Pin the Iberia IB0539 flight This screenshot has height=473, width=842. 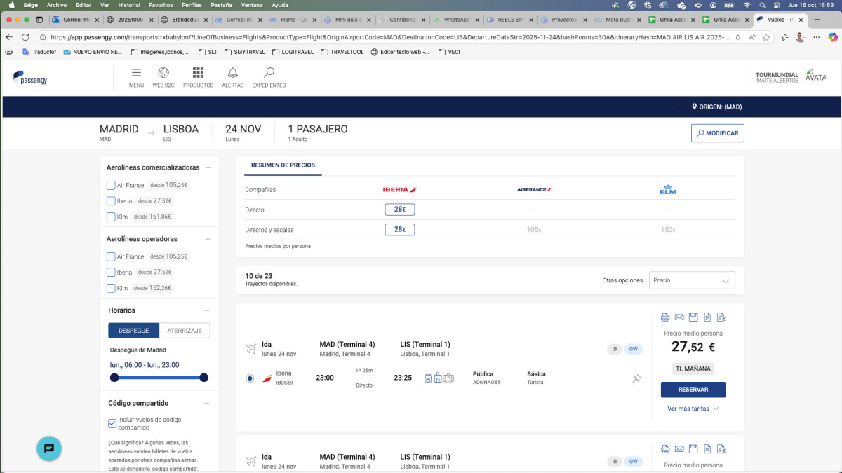[636, 378]
